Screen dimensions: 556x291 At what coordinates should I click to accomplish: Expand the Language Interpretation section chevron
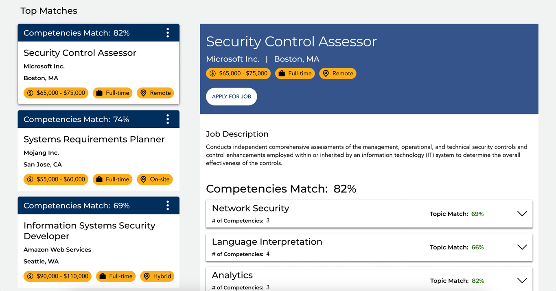[522, 247]
